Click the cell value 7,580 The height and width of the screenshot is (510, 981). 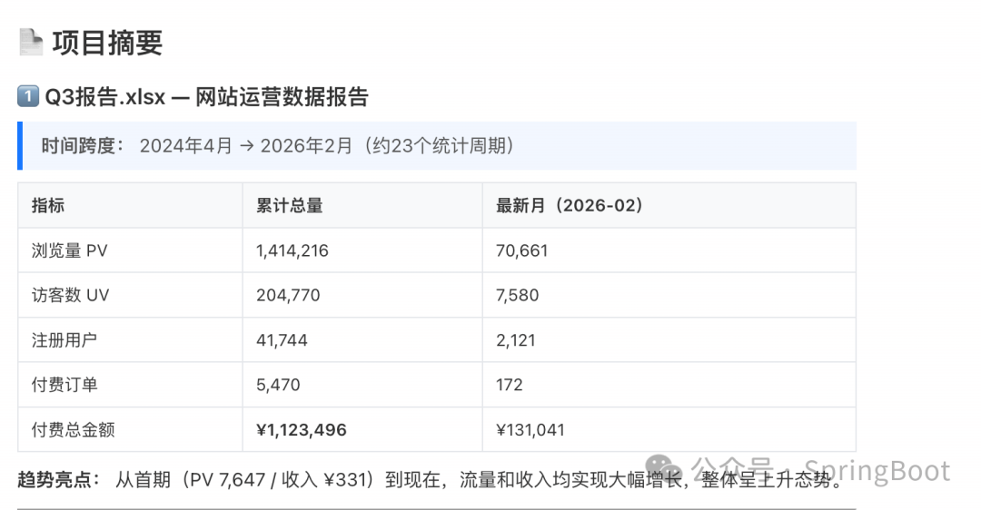(x=518, y=295)
